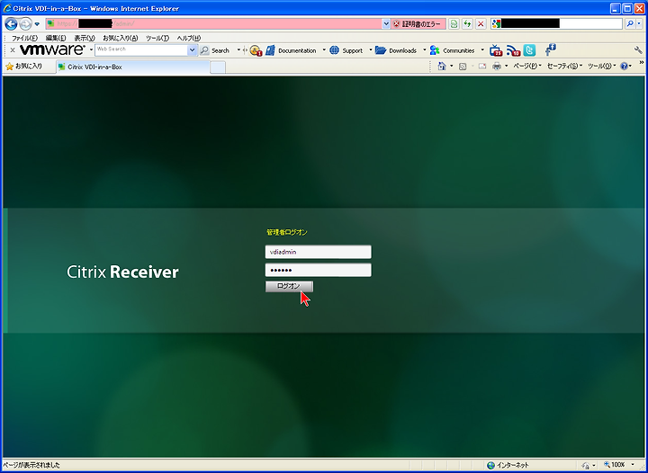Viewport: 648px width, 473px height.
Task: Expand the Communities dropdown arrow
Action: (x=481, y=50)
